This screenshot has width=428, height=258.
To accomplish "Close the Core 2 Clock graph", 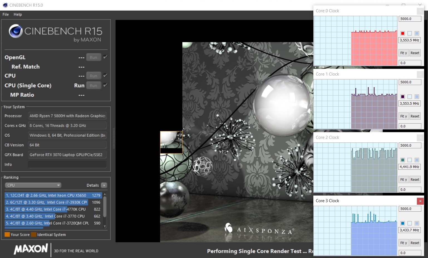I will tap(420, 137).
